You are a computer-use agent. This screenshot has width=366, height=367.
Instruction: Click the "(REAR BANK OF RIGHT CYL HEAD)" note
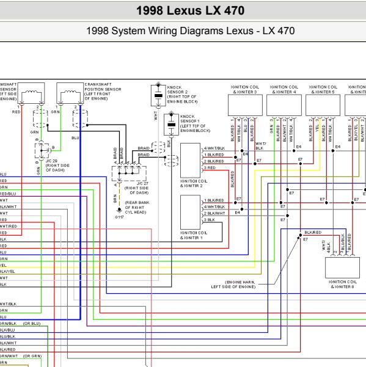pos(137,208)
